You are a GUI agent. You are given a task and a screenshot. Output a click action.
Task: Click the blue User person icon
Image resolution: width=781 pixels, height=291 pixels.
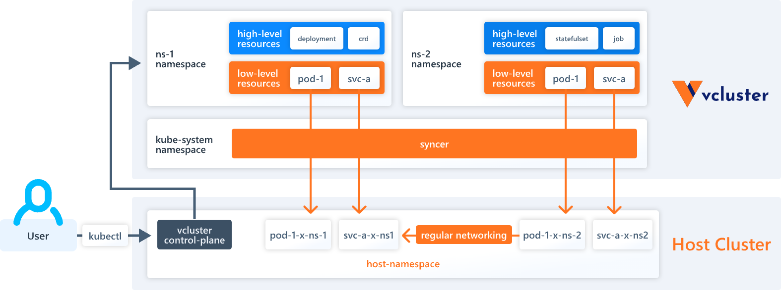tap(38, 202)
